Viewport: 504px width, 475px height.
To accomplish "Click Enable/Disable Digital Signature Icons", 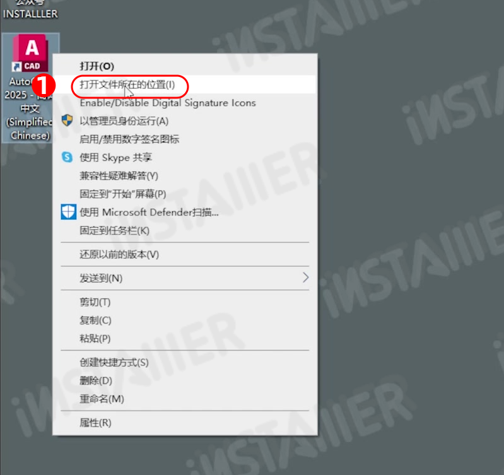I will click(185, 103).
